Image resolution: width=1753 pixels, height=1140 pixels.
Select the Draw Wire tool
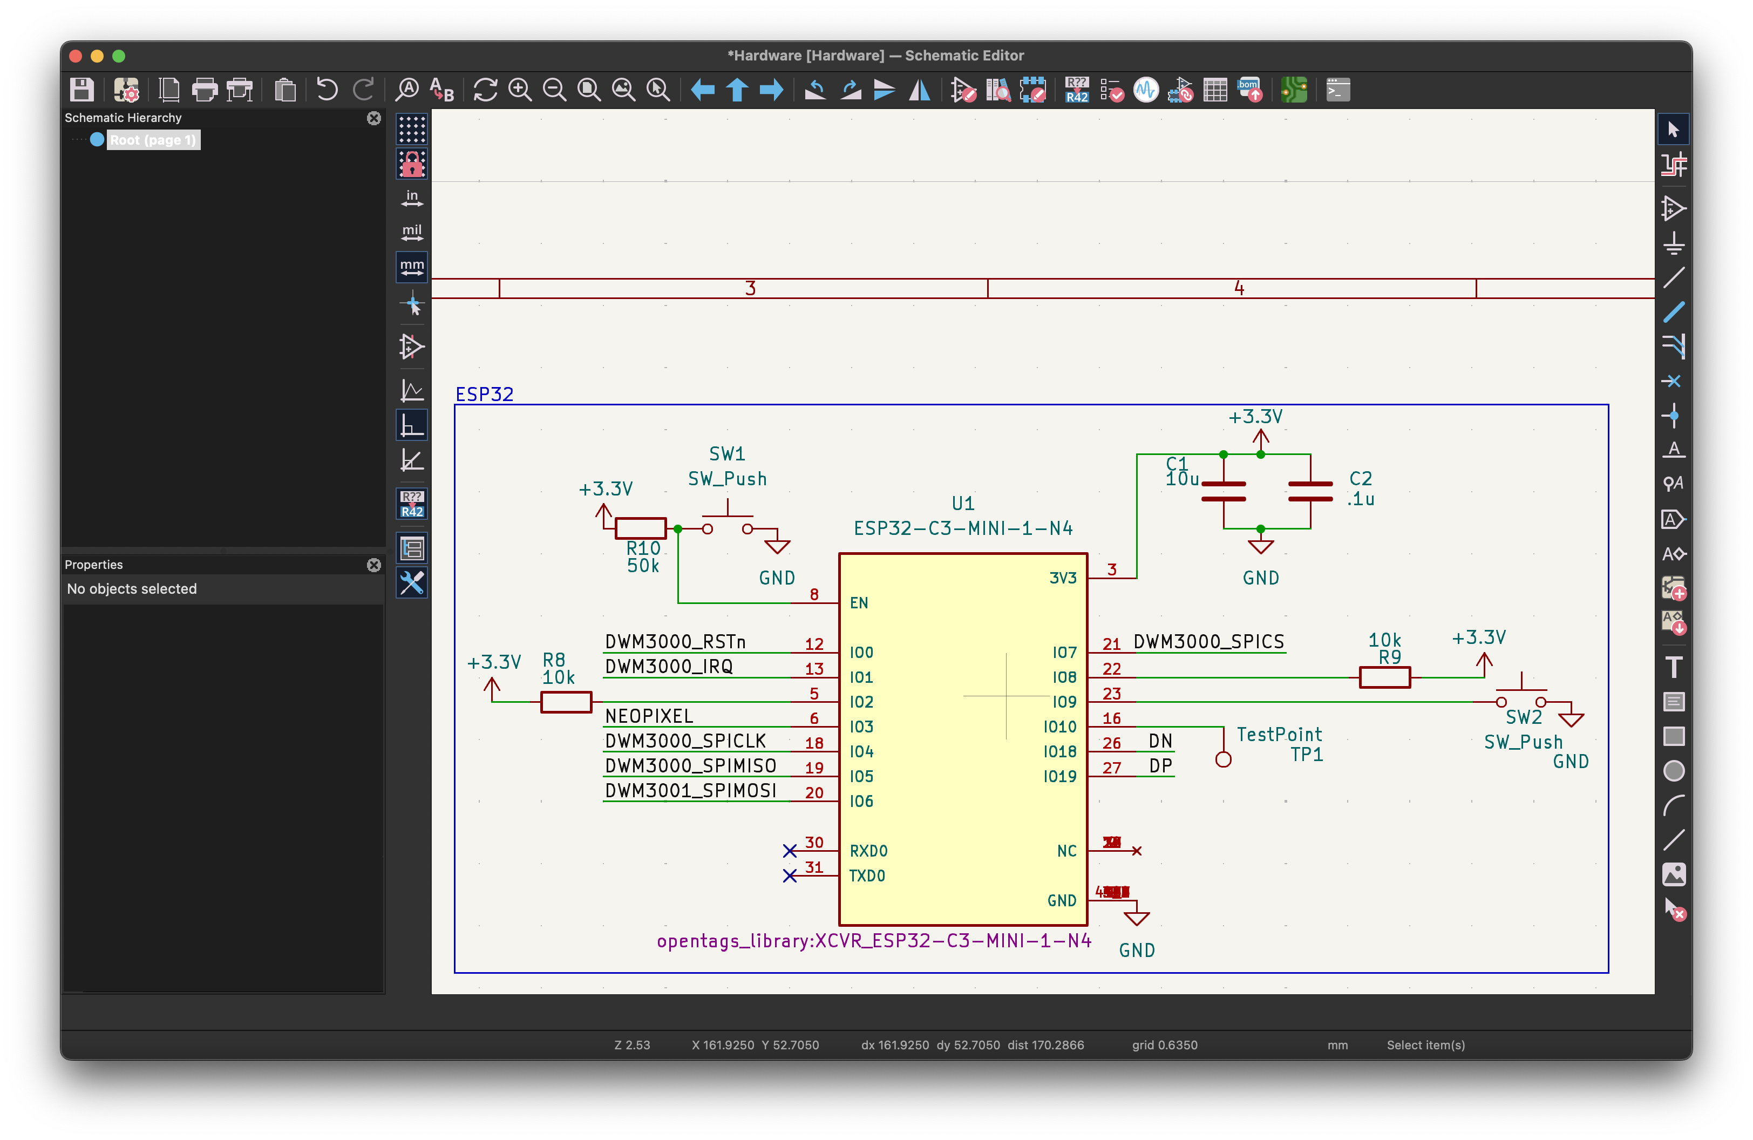coord(1674,277)
